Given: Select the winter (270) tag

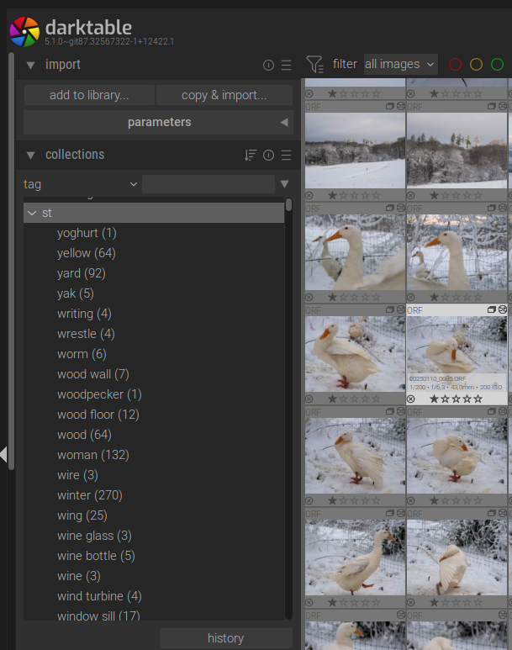Looking at the screenshot, I should click(90, 495).
